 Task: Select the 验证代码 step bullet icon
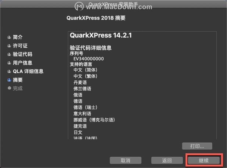9,54
